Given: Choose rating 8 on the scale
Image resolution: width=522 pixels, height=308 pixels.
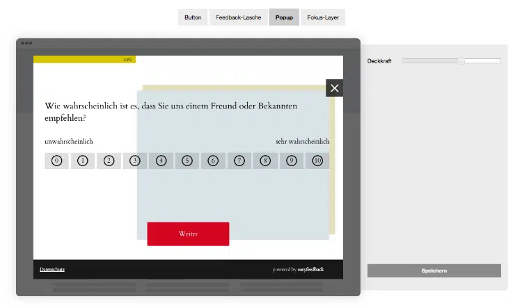Looking at the screenshot, I should point(265,161).
